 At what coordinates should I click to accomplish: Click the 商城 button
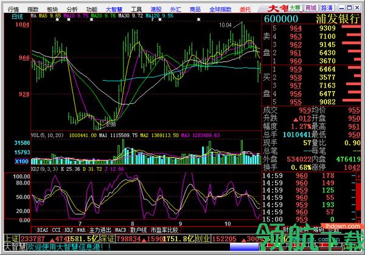coord(311,8)
